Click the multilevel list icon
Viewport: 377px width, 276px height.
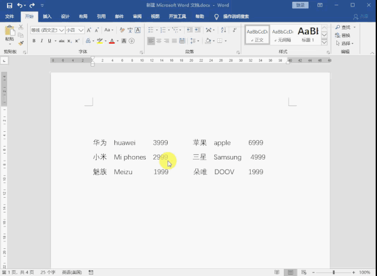[175, 30]
